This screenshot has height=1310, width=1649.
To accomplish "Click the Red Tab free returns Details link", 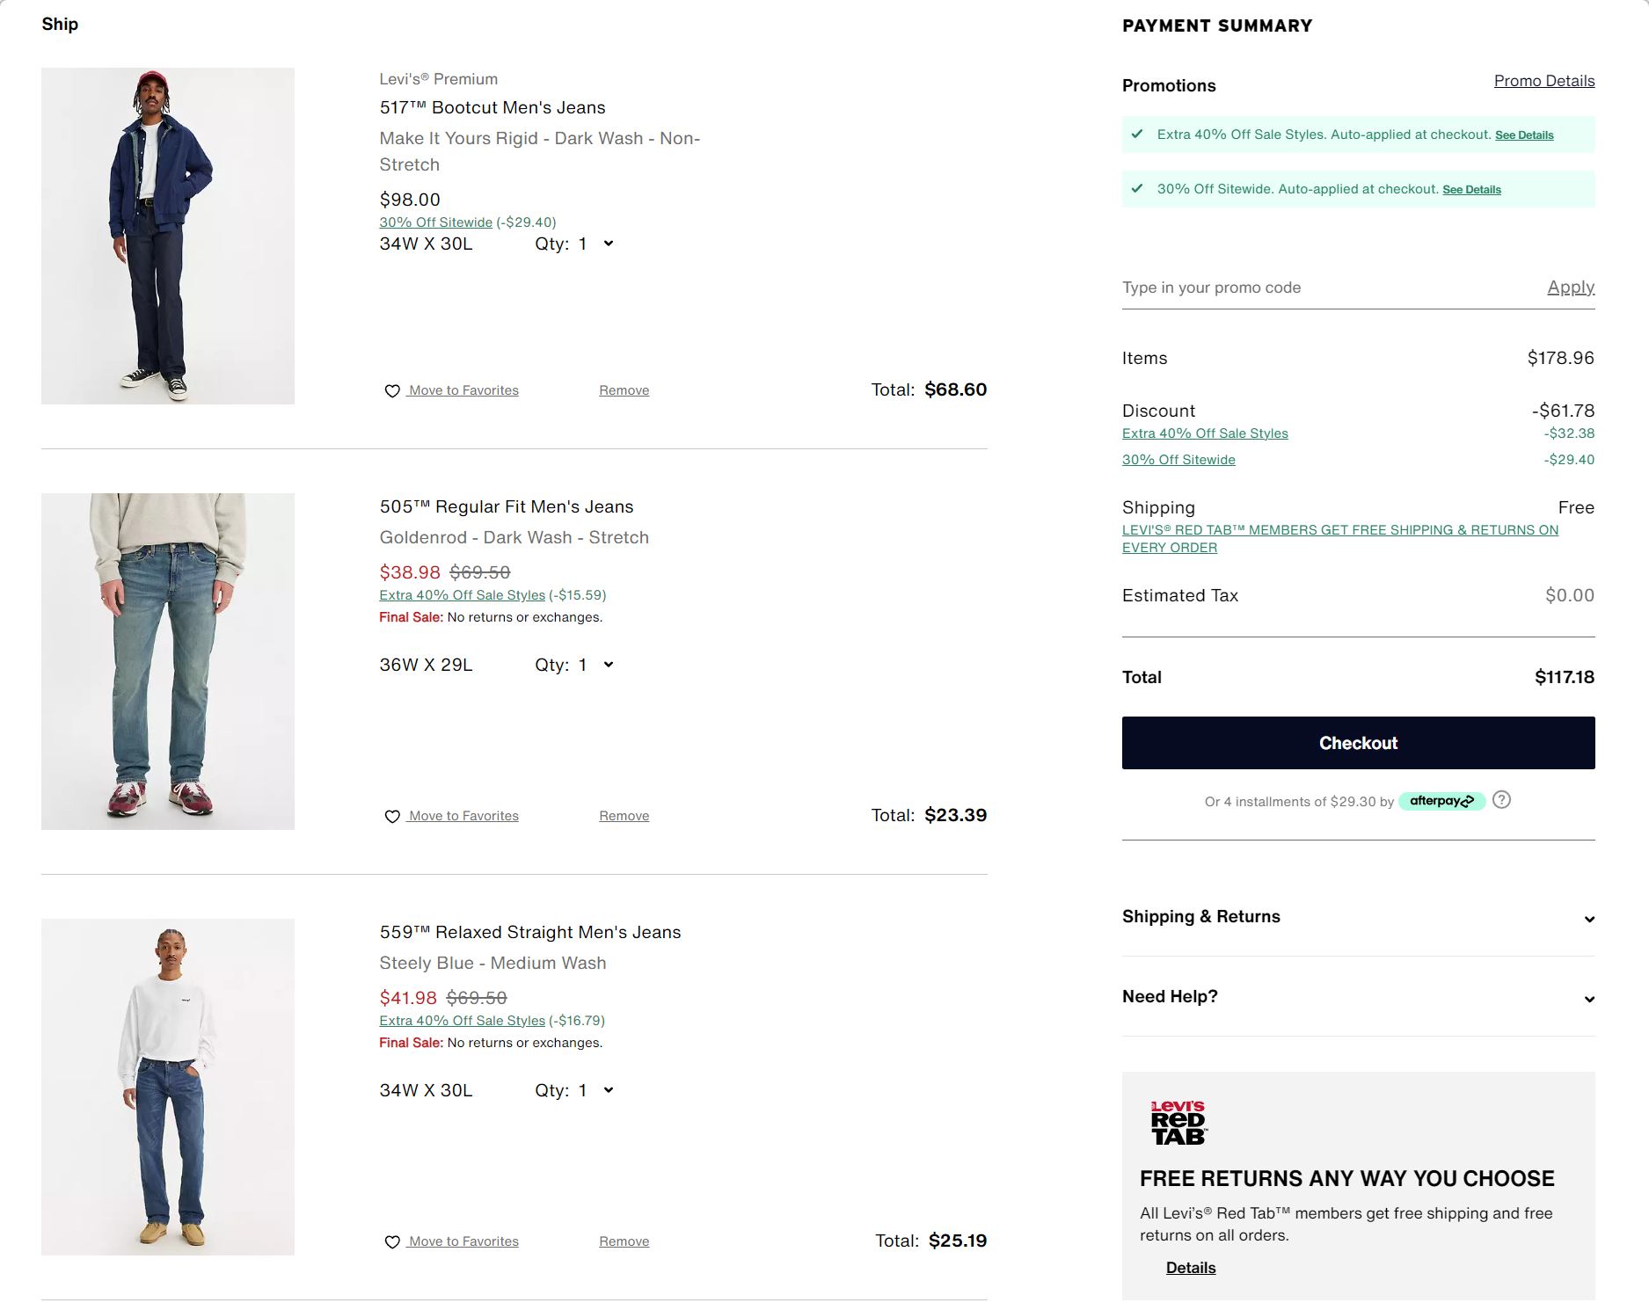I will click(1190, 1268).
